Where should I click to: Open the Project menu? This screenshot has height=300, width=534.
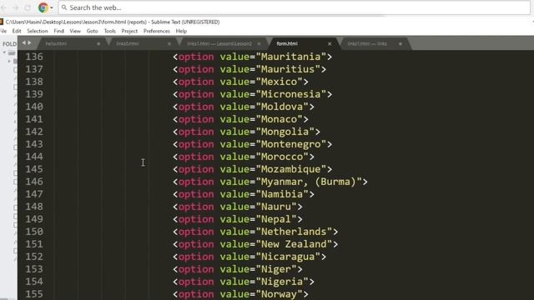pyautogui.click(x=129, y=31)
